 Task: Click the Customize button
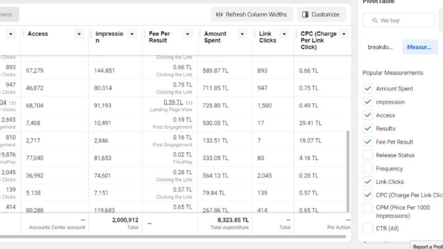pos(321,15)
